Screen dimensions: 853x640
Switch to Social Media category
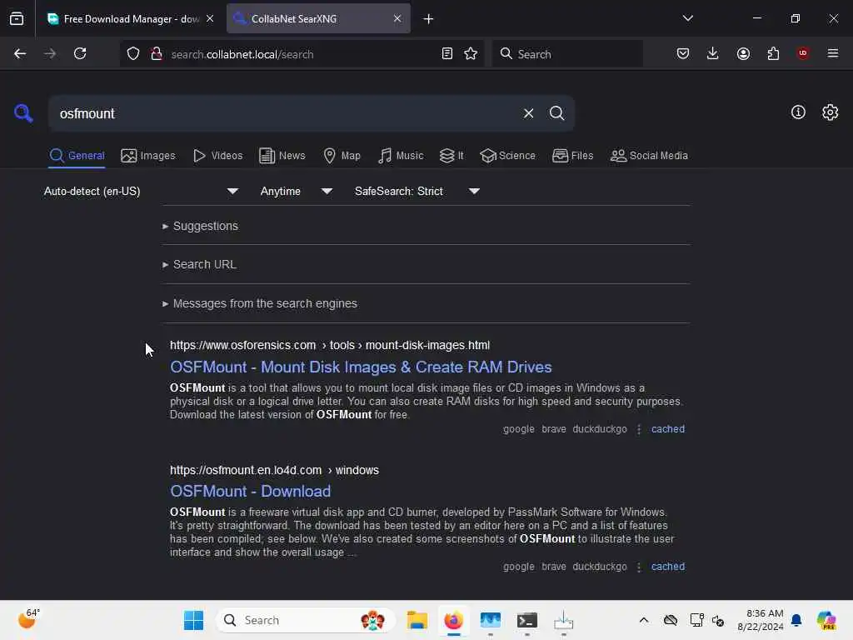point(649,156)
